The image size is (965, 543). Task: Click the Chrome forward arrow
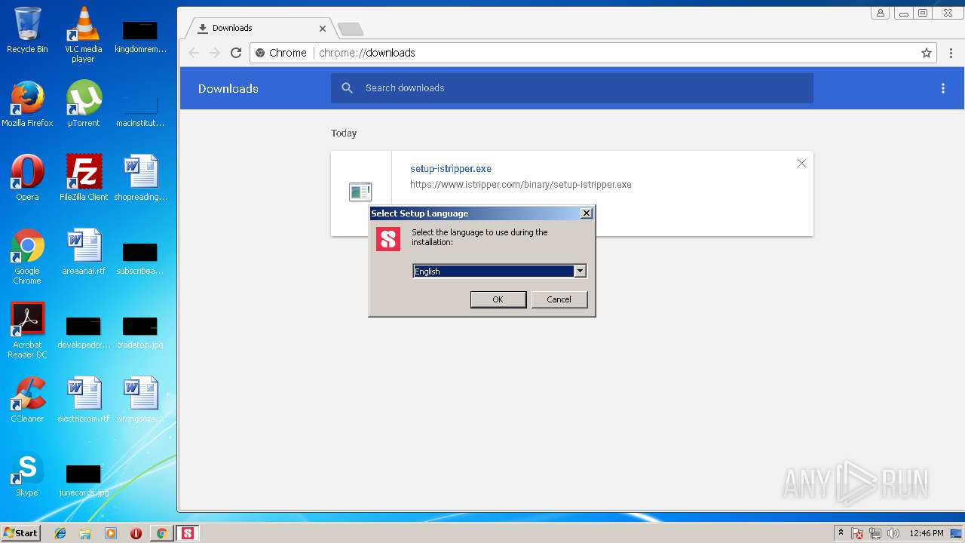[215, 53]
